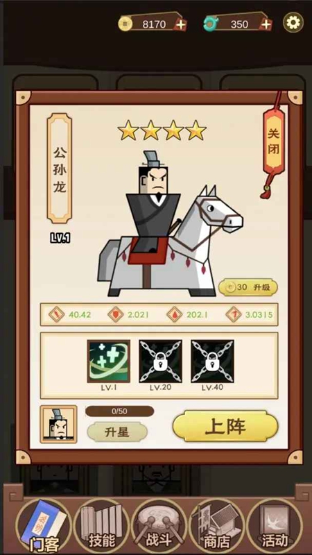This screenshot has width=312, height=555.
Task: Select the green healing skill icon
Action: tap(109, 361)
